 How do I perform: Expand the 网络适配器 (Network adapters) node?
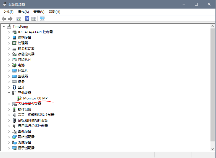pyautogui.click(x=9, y=137)
